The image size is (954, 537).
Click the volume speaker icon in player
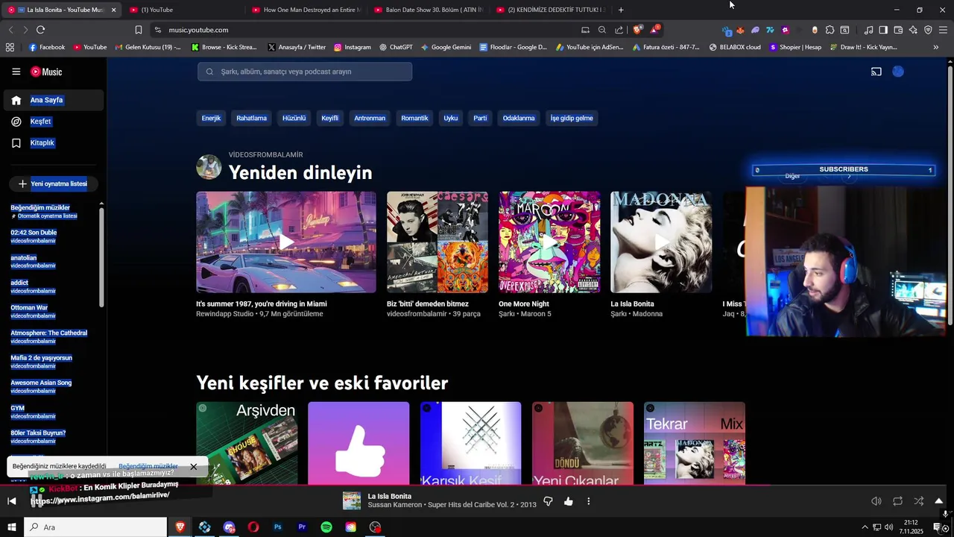pos(876,501)
